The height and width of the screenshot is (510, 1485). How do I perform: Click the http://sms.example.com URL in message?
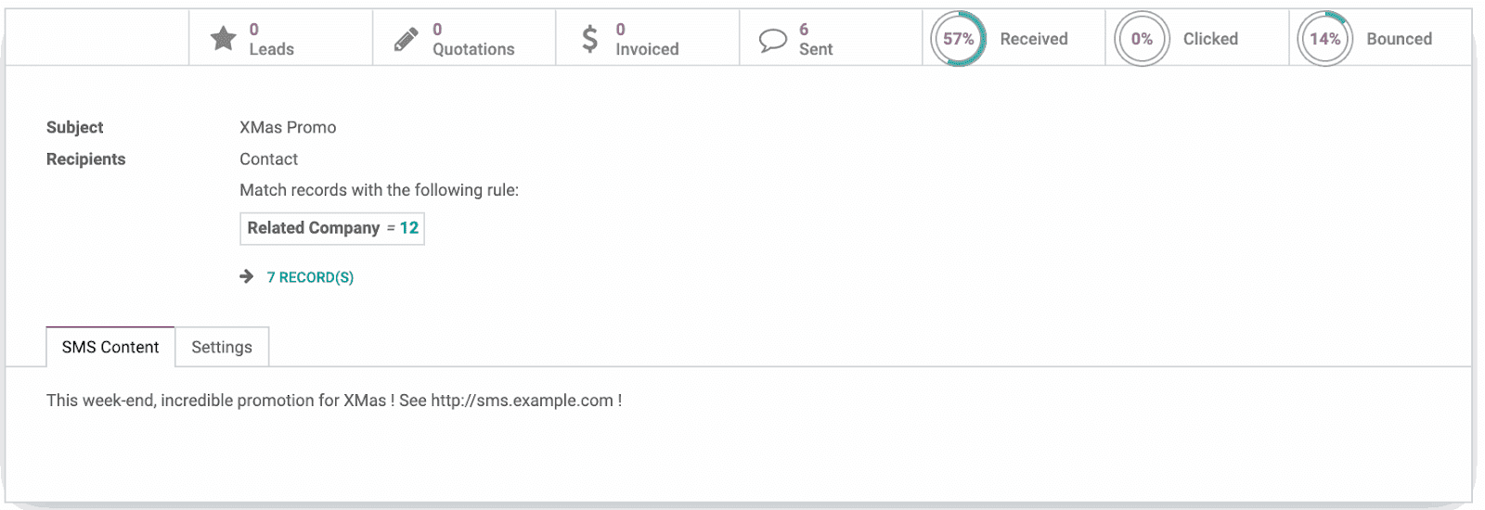(522, 401)
